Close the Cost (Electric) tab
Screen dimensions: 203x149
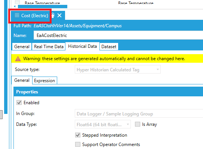59,15
